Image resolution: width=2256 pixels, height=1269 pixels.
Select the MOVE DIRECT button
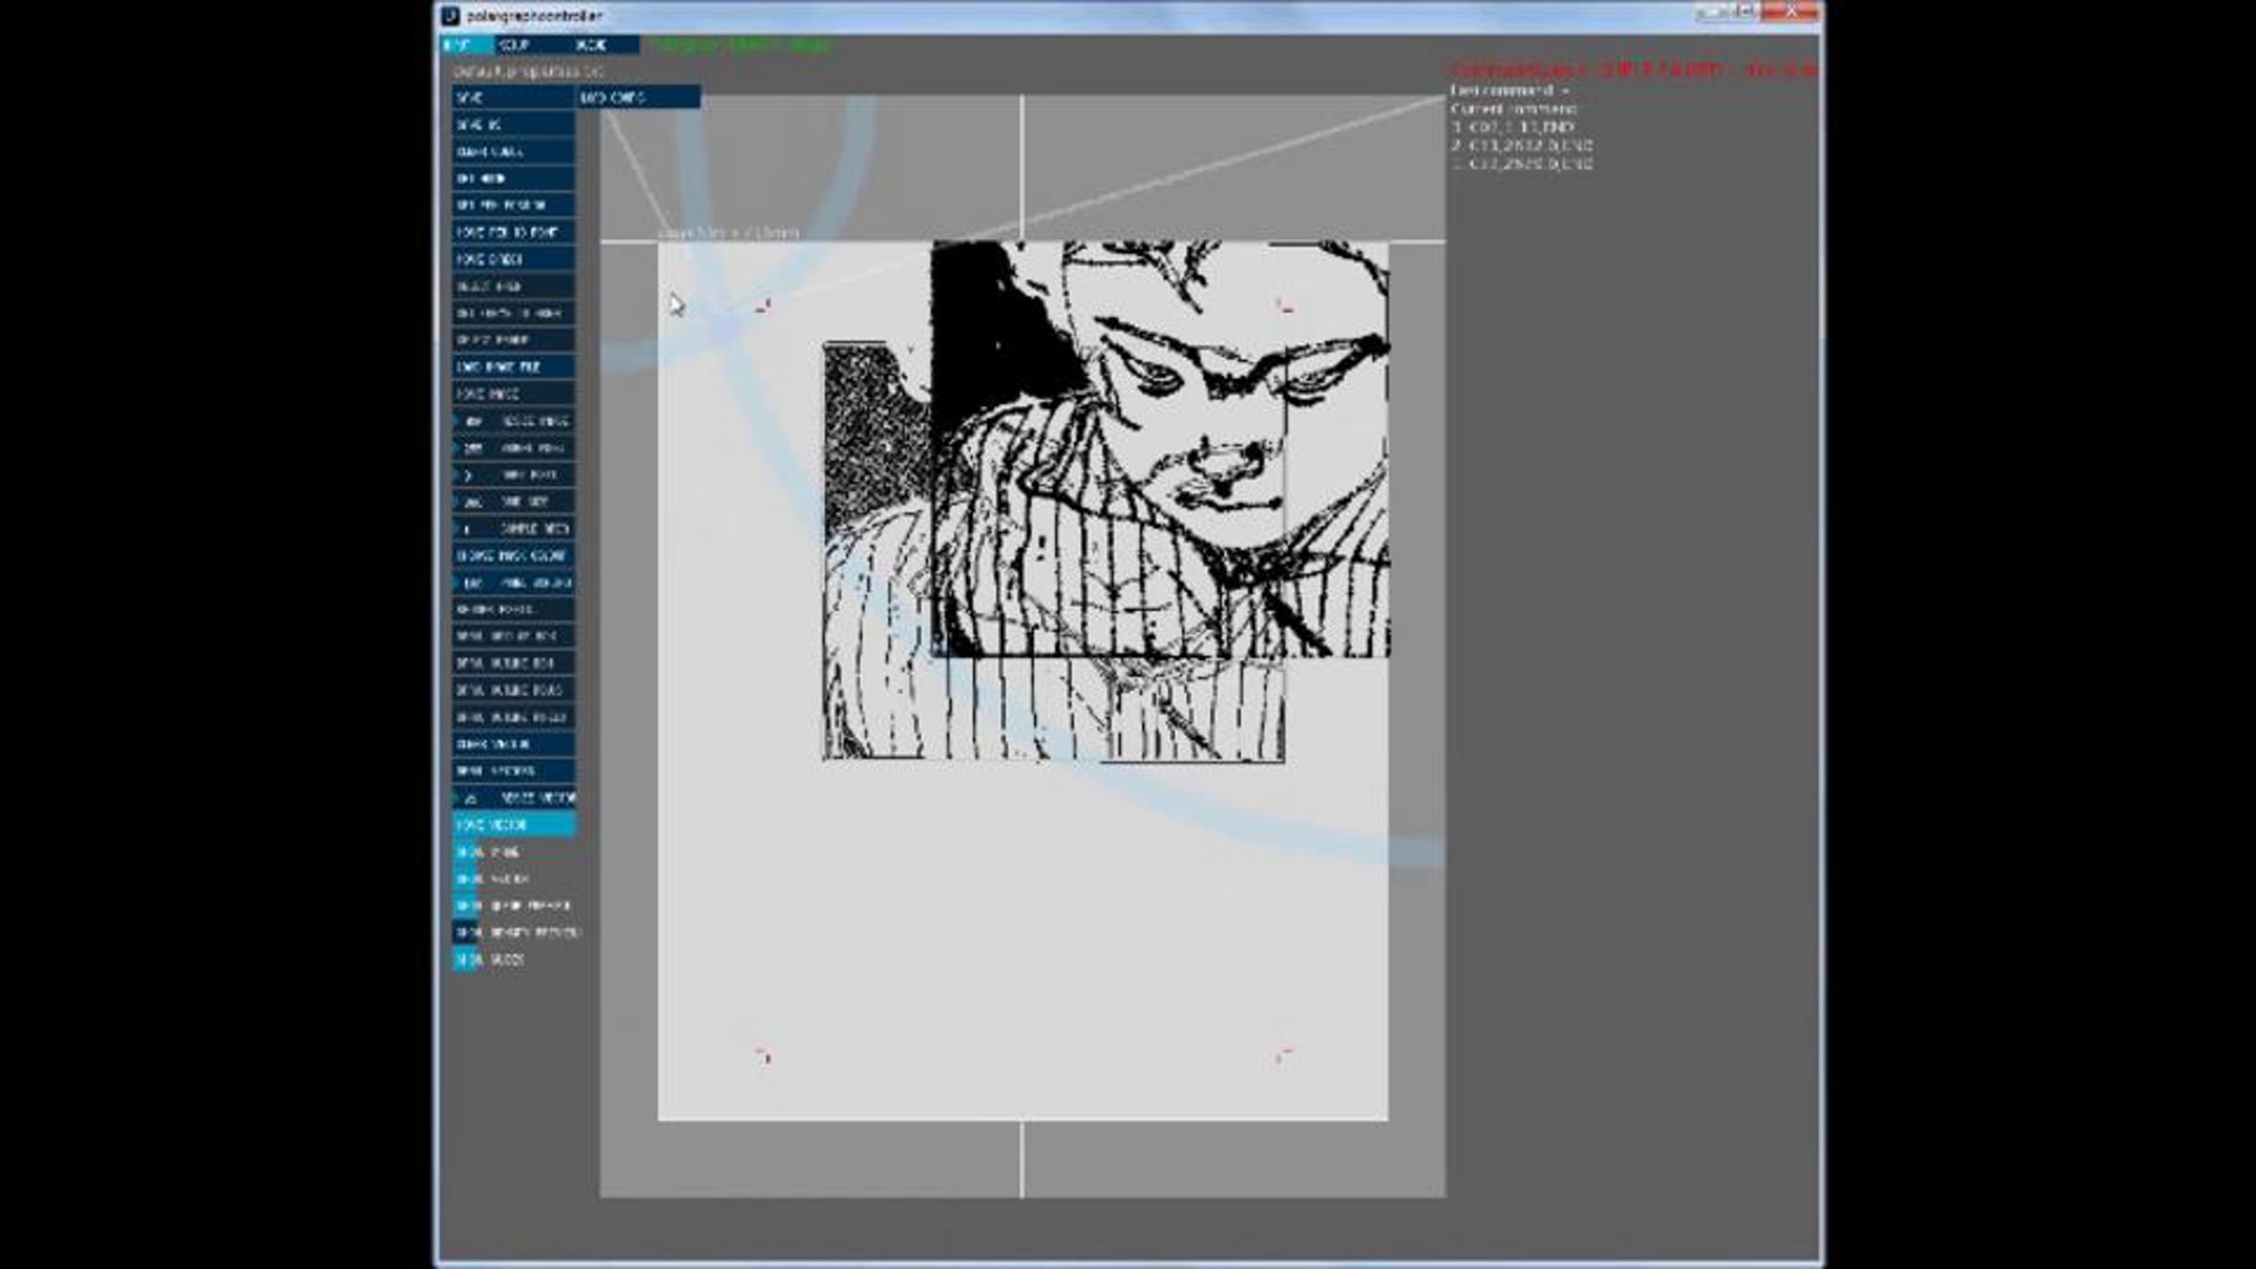[513, 259]
